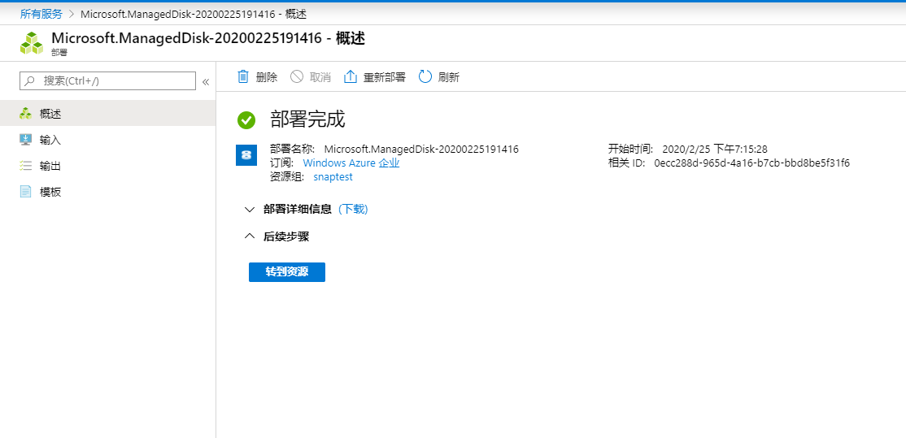This screenshot has height=438, width=906.
Task: Click the 部署完成 status heading
Action: [307, 120]
